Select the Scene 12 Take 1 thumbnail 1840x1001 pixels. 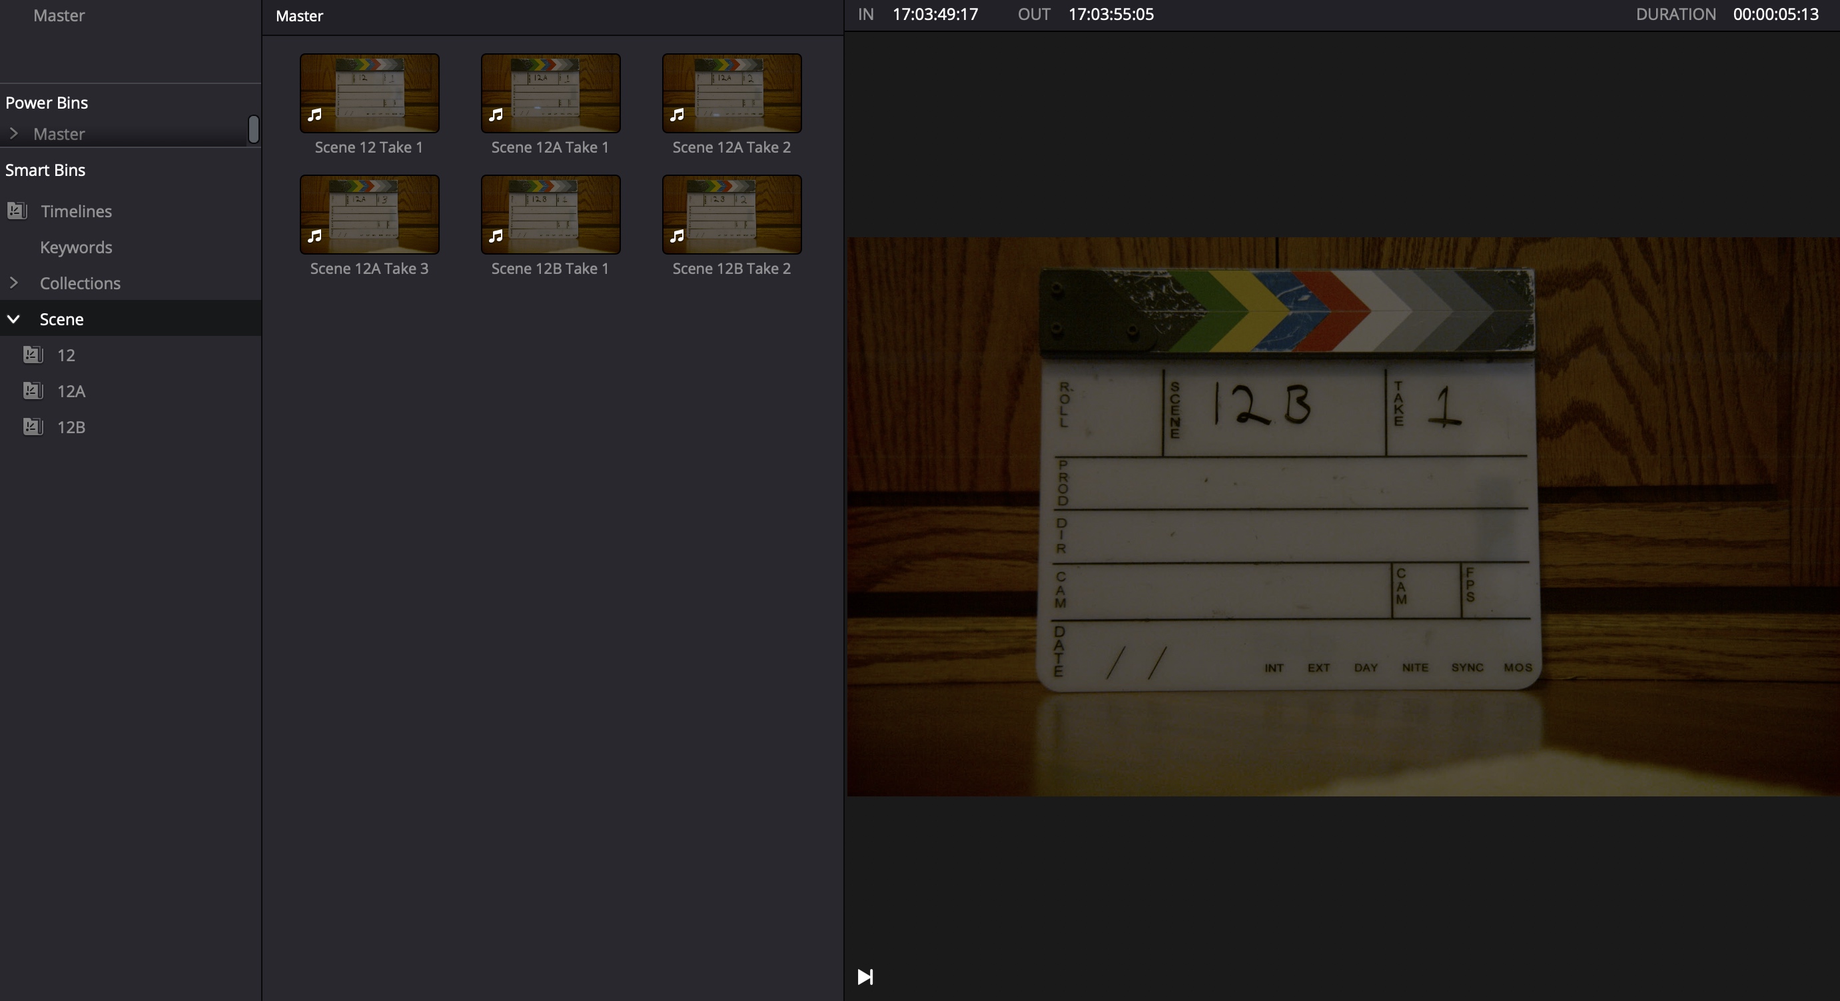point(369,93)
